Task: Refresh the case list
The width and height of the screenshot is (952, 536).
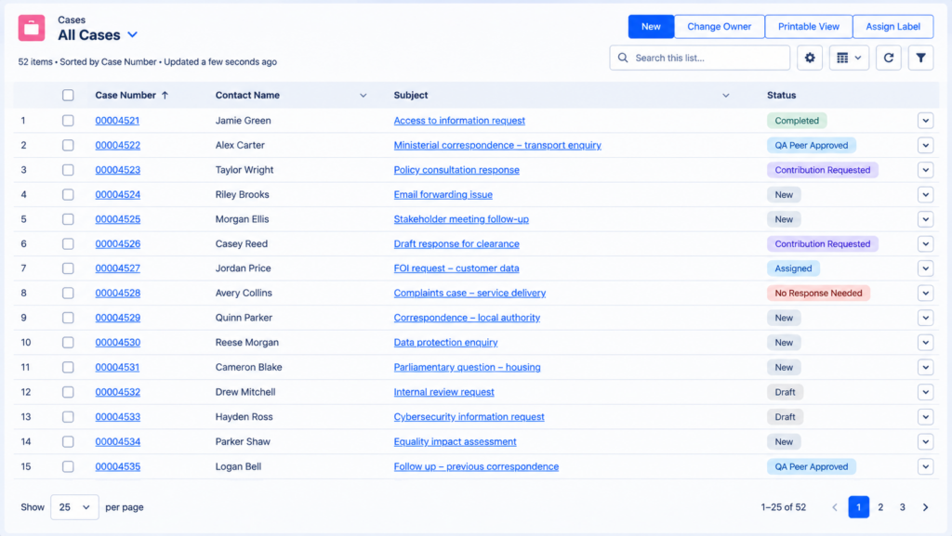Action: pyautogui.click(x=888, y=59)
